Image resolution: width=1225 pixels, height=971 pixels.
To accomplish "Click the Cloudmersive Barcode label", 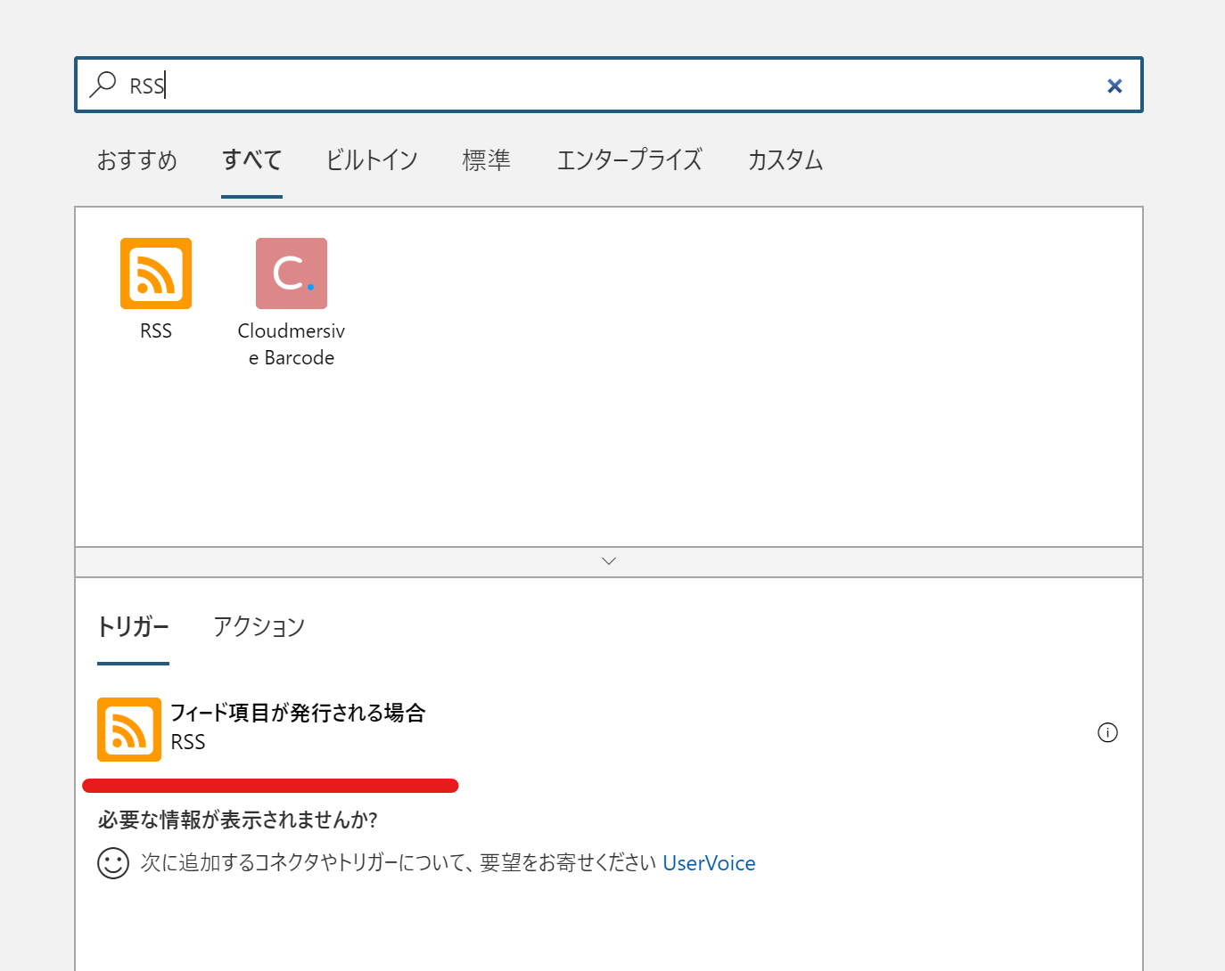I will [x=292, y=345].
